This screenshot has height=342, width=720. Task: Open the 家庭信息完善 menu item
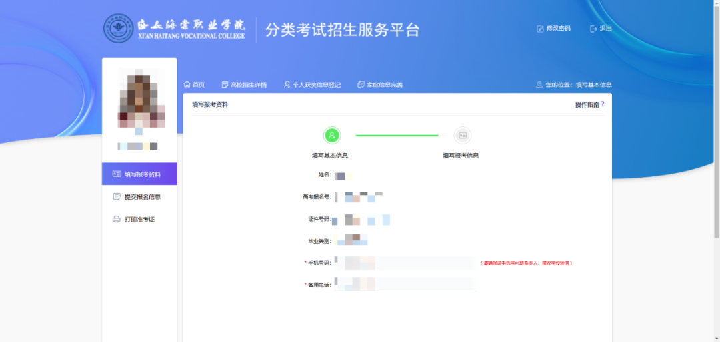(385, 85)
